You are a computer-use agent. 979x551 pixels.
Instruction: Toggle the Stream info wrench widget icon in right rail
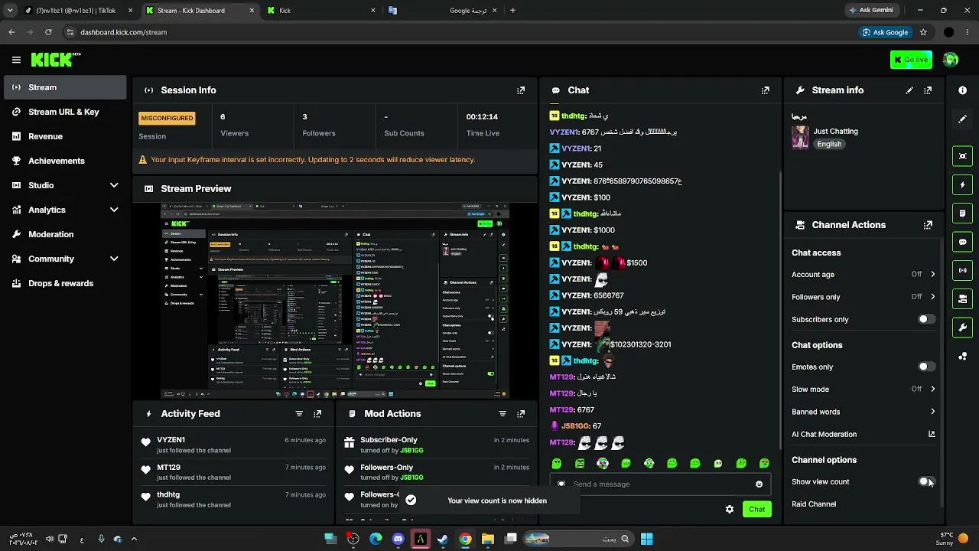962,328
